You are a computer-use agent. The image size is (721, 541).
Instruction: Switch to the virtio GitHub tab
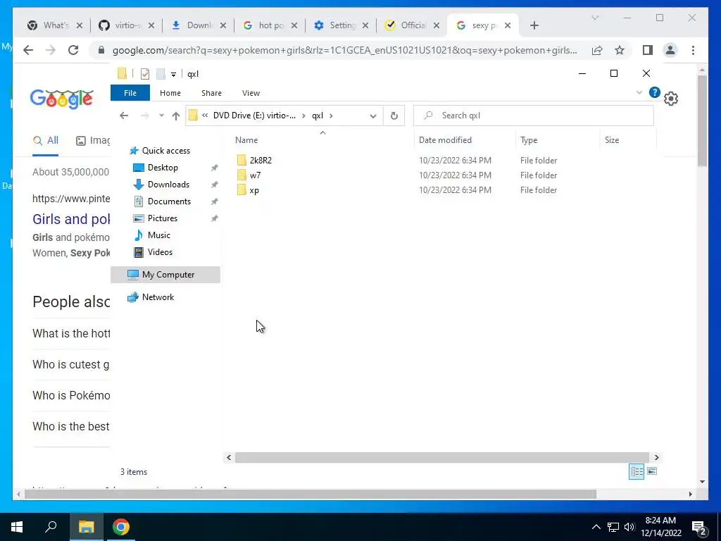click(127, 25)
